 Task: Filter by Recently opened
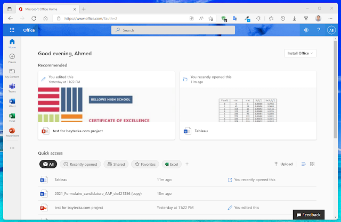coord(80,164)
